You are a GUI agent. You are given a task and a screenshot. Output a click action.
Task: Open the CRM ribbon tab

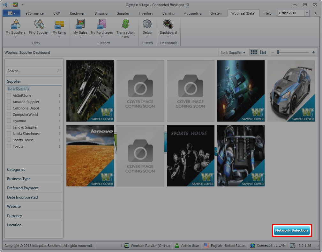[57, 13]
